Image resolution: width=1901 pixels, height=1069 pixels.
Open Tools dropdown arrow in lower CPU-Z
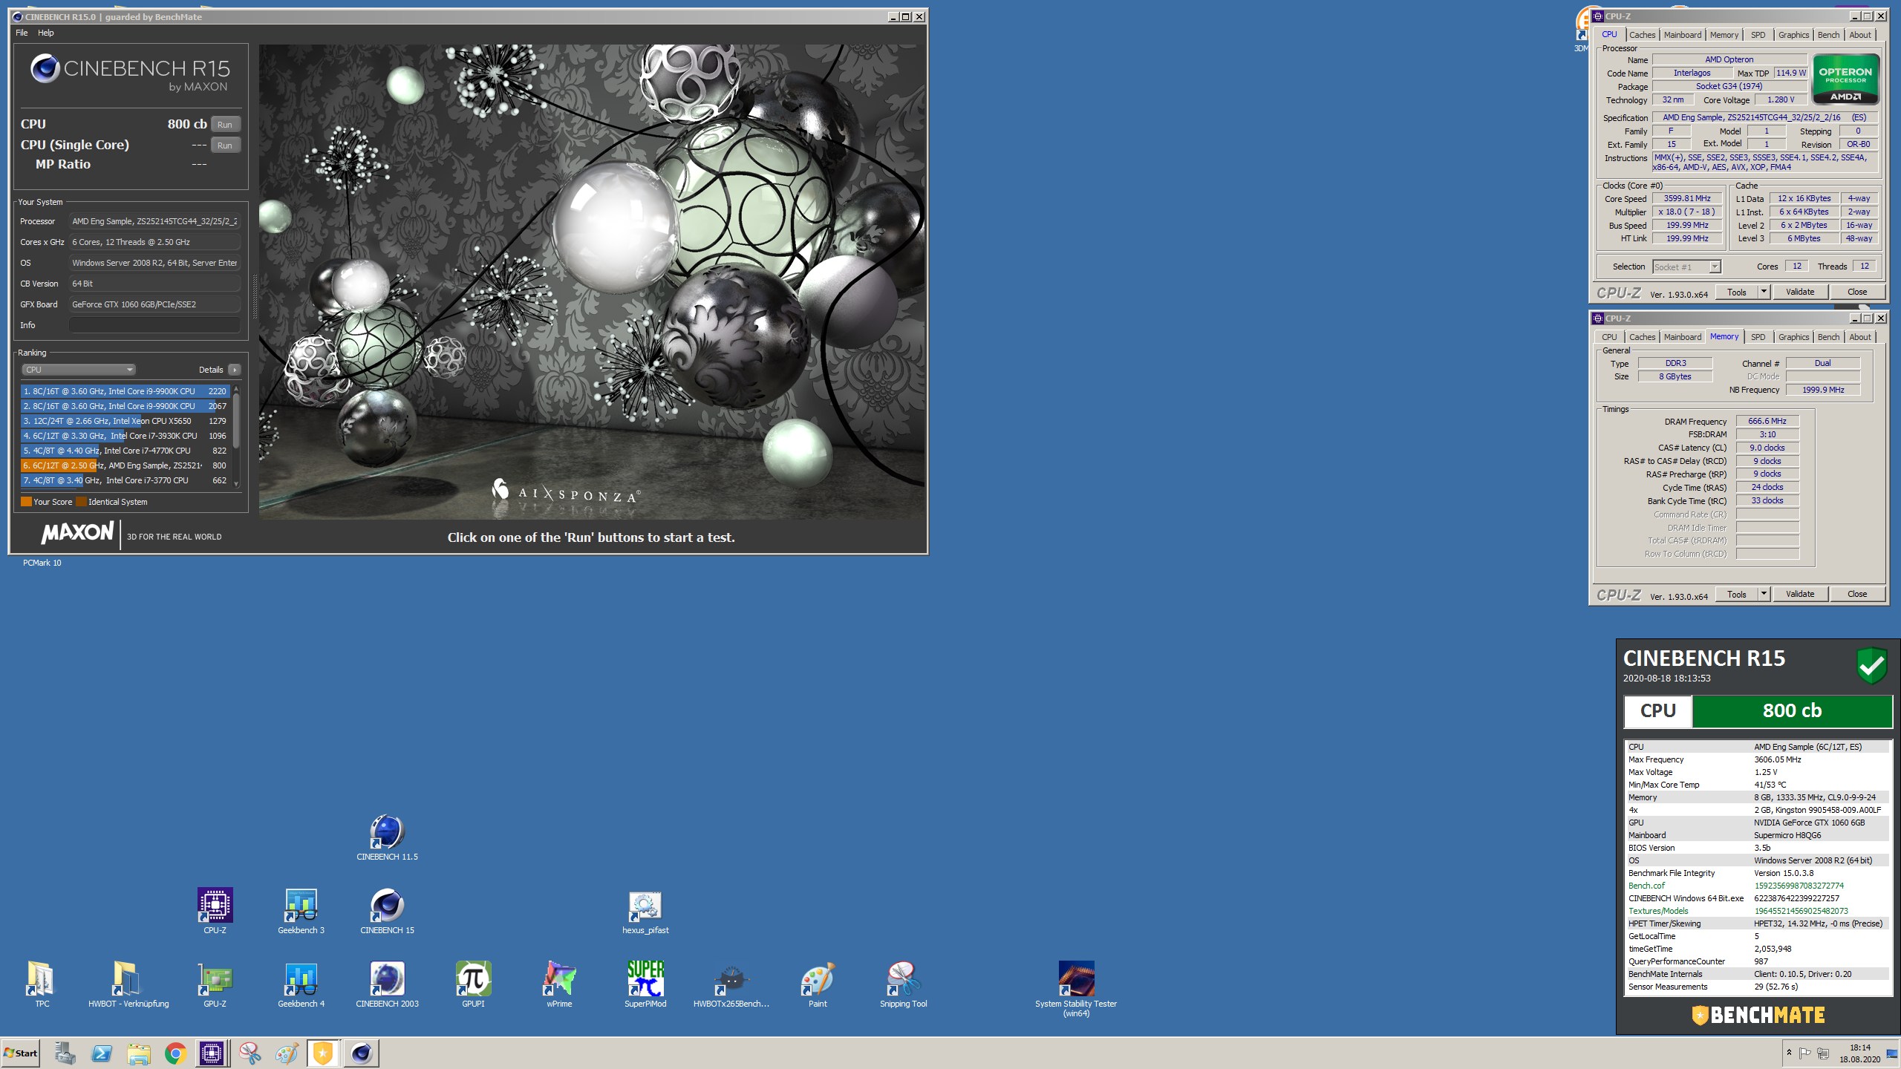[1764, 594]
